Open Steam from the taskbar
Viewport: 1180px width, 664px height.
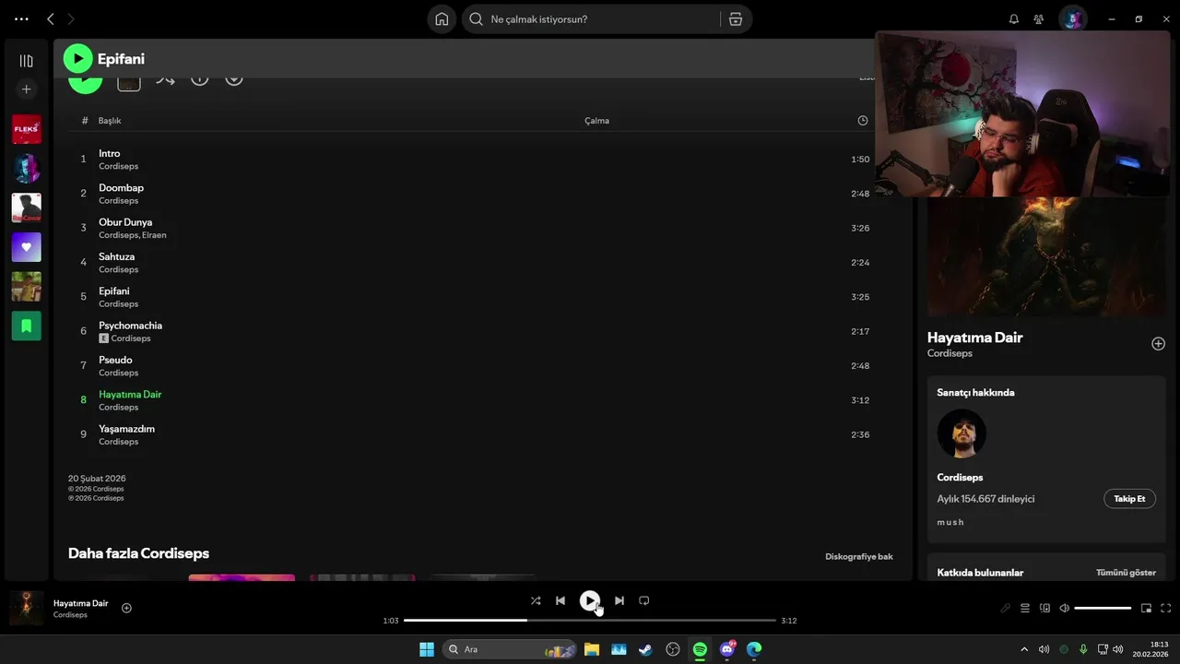[646, 649]
